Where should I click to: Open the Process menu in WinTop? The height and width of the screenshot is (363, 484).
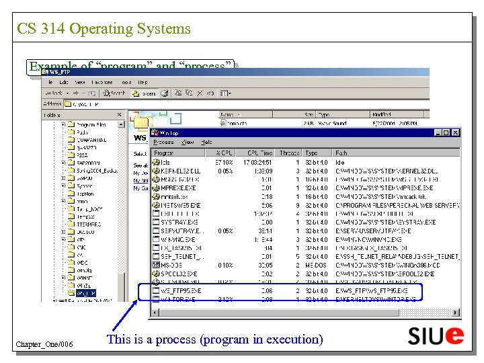coord(163,142)
